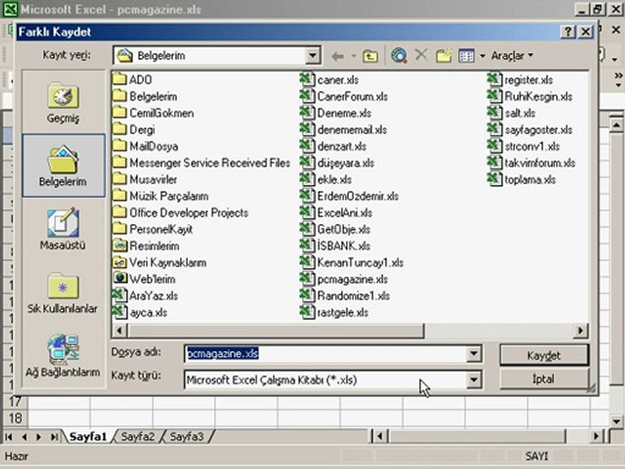
Task: Click the Kaydet save button
Action: click(544, 356)
